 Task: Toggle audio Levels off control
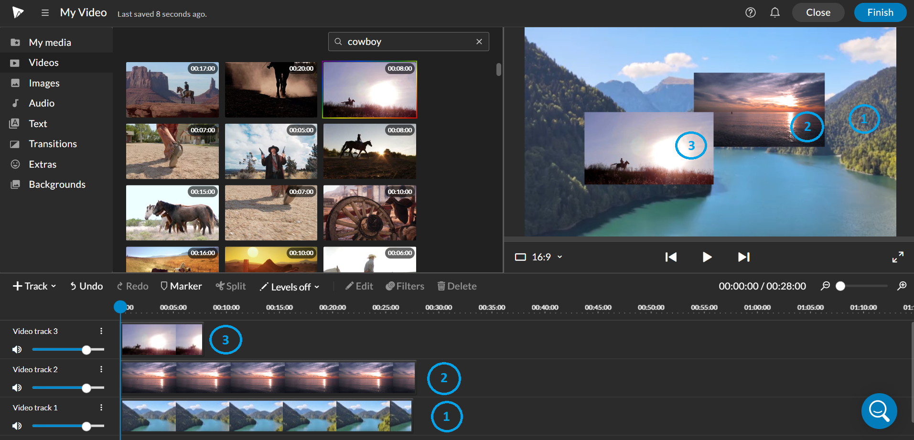289,287
